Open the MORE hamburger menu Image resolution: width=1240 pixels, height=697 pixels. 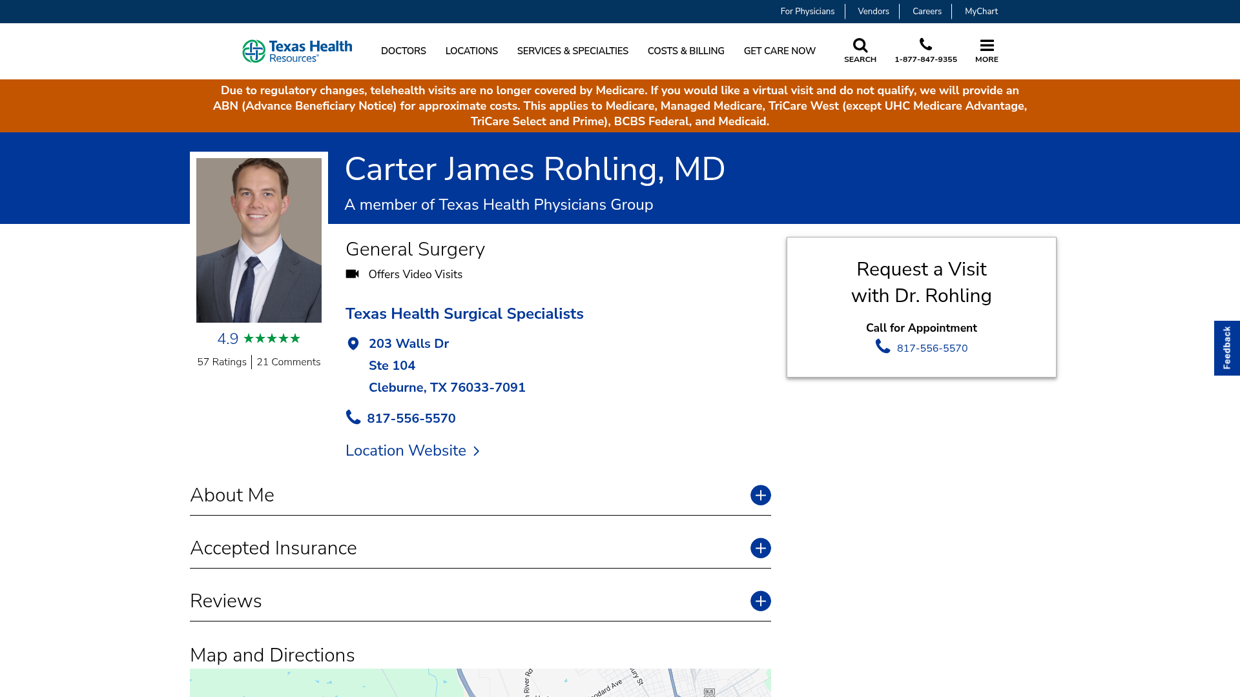tap(986, 45)
